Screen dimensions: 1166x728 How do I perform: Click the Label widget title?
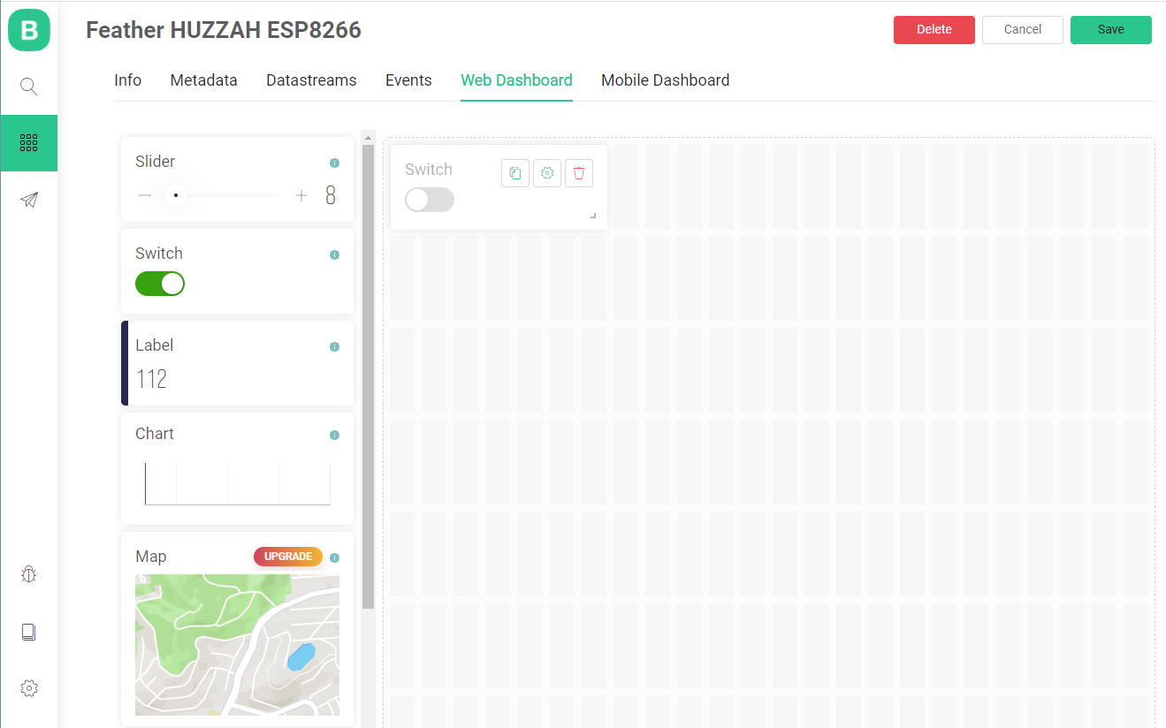155,345
